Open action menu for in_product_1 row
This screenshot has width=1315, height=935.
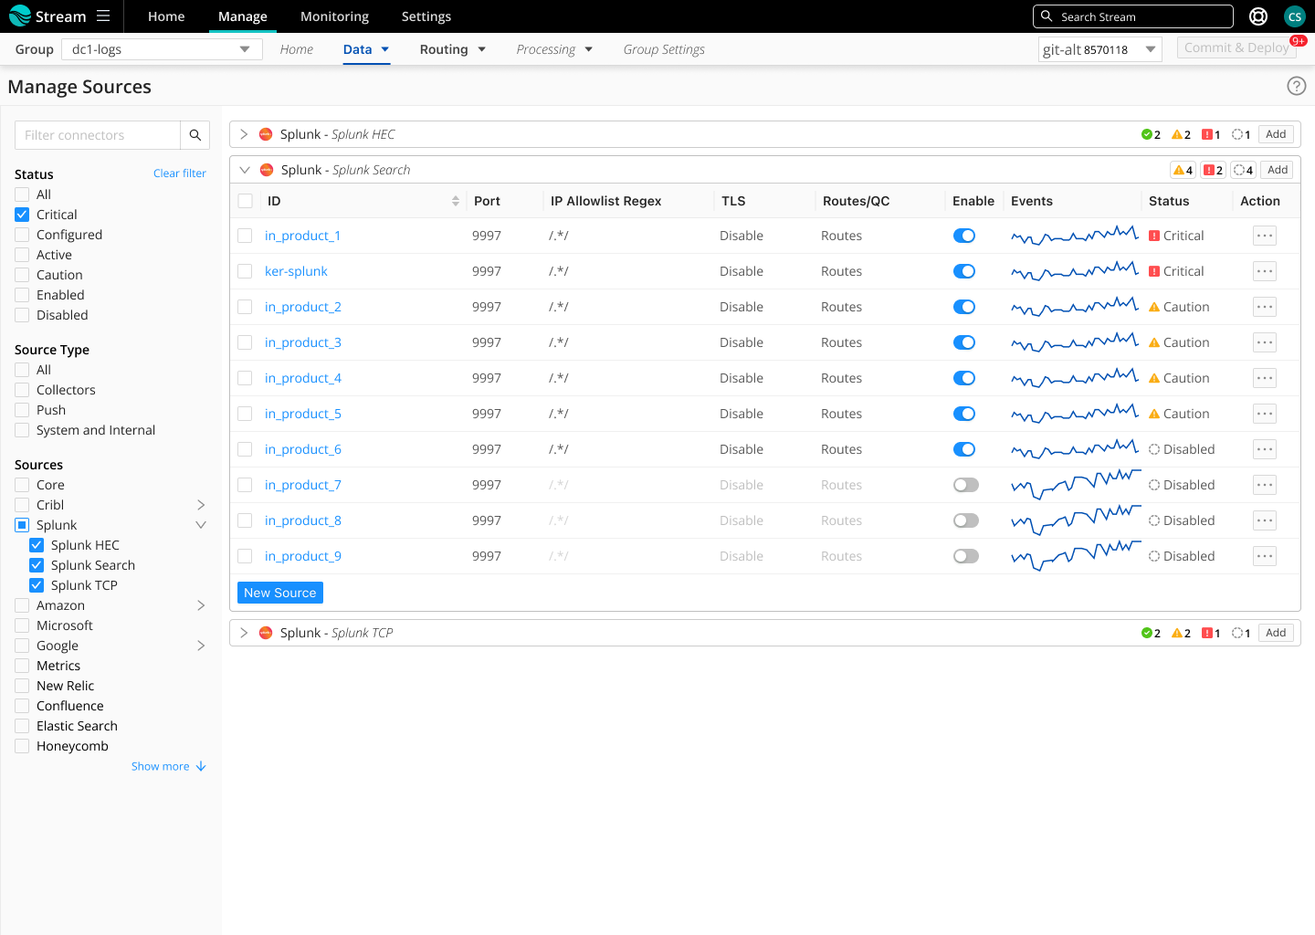click(x=1264, y=236)
